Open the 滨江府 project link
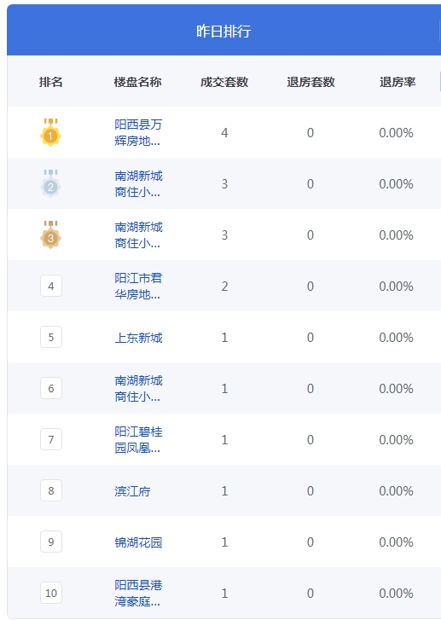Viewport: 441px width, 620px height. click(132, 491)
